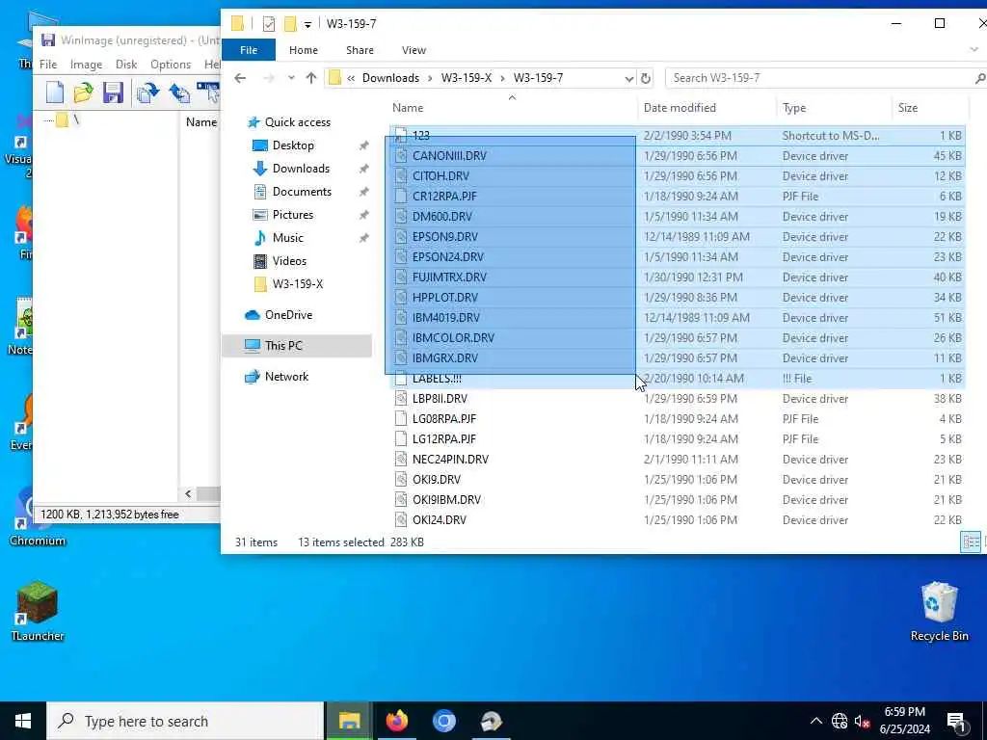Open the Quick Access Toolbar customize dropdown
This screenshot has height=740, width=987.
coord(307,24)
